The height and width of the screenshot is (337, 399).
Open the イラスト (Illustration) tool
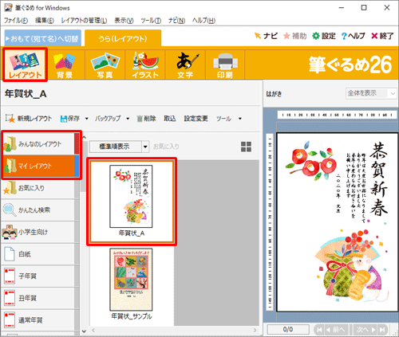(145, 65)
